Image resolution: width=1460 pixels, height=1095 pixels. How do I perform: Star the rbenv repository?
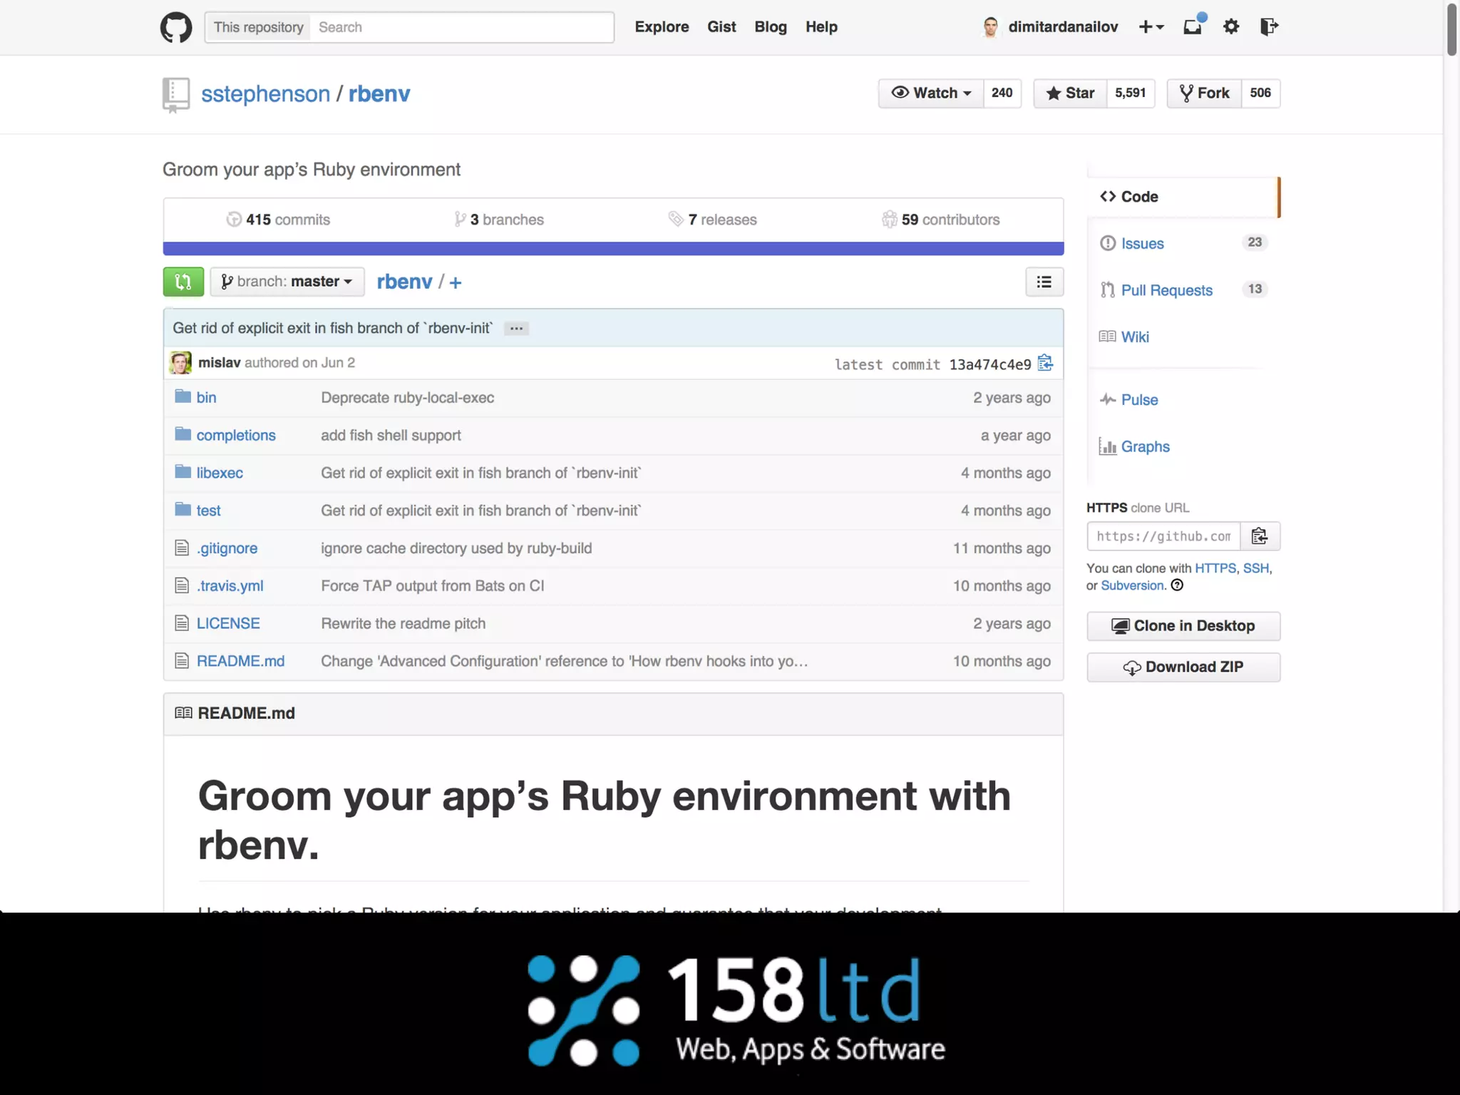[1070, 93]
